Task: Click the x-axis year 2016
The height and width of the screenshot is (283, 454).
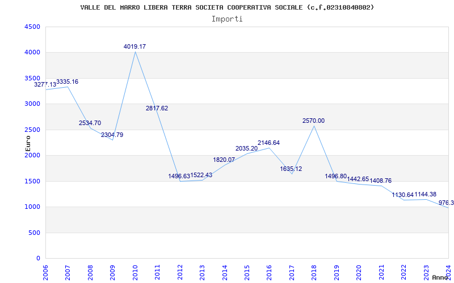Action: coord(269,273)
